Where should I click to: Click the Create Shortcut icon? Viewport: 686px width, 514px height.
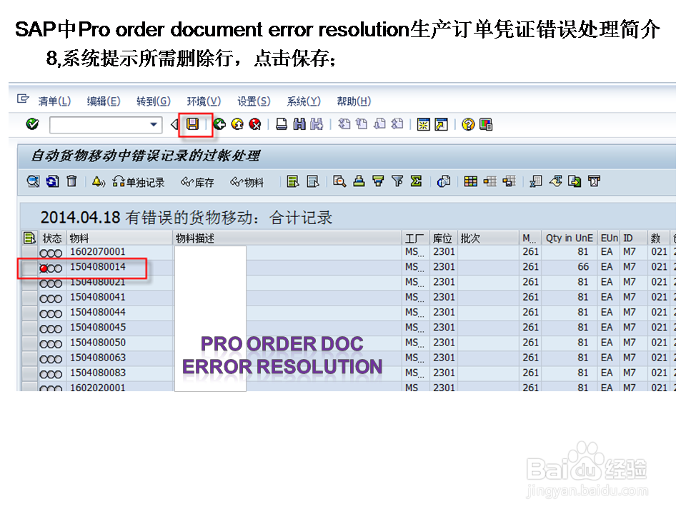[x=442, y=124]
